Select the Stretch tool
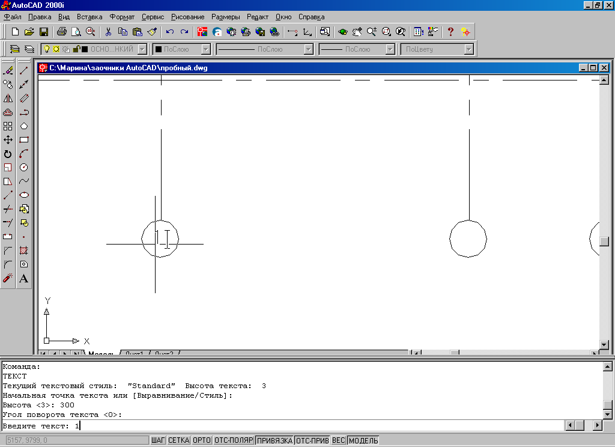This screenshot has height=447, width=615. (8, 181)
